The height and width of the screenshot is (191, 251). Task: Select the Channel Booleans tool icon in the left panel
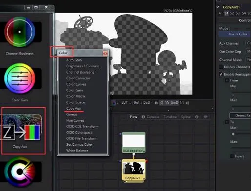[x=20, y=32]
